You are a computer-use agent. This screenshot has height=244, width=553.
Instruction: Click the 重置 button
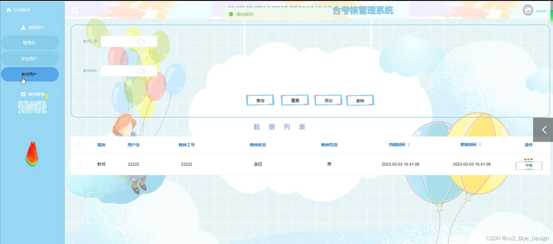295,100
